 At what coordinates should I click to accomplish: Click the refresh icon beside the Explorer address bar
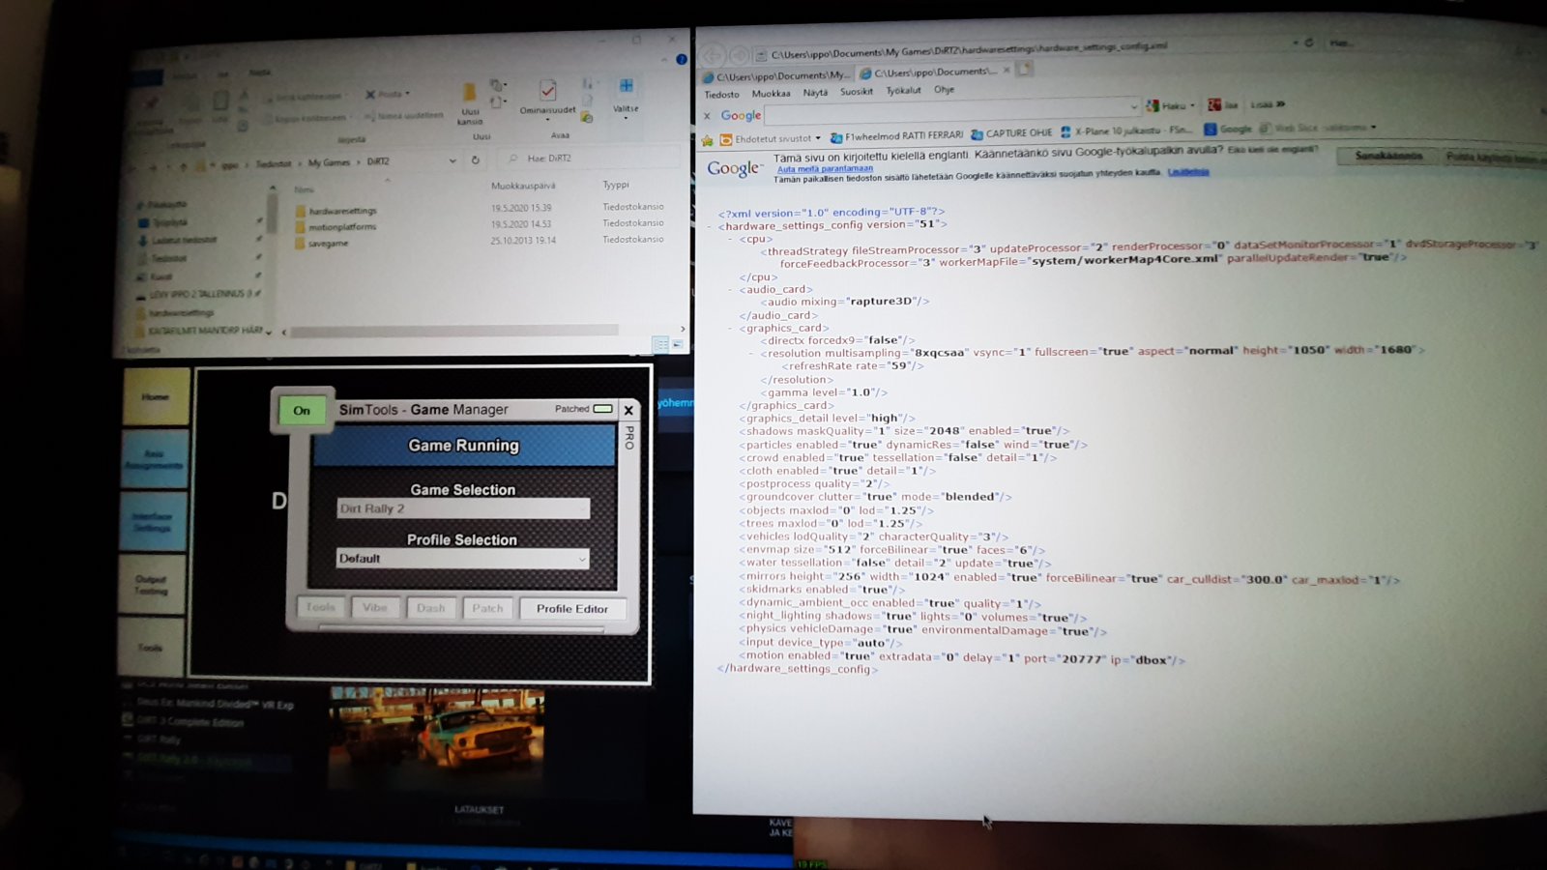pyautogui.click(x=475, y=160)
